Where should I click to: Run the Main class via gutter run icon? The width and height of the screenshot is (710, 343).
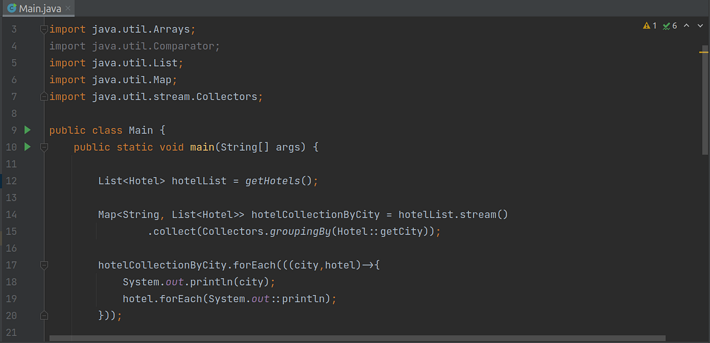coord(27,130)
